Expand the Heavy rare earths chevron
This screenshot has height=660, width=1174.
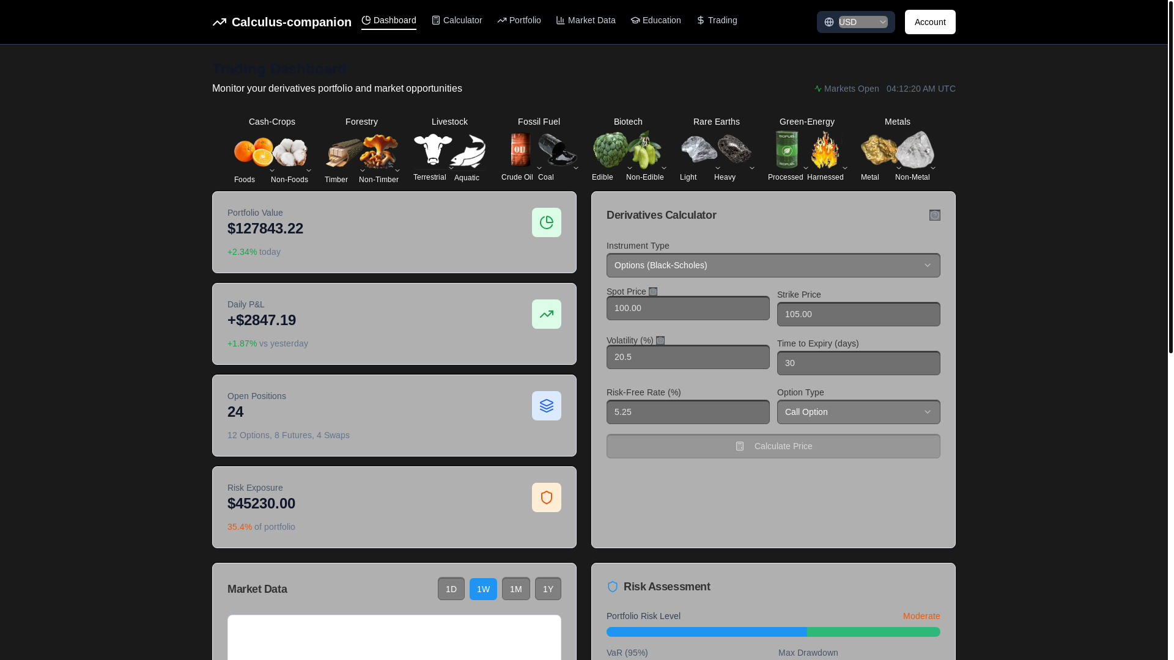[x=752, y=168]
